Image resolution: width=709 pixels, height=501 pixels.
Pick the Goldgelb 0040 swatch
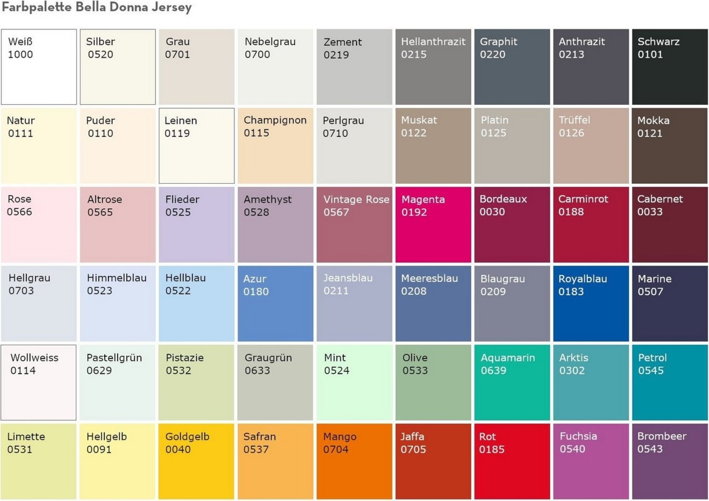196,461
